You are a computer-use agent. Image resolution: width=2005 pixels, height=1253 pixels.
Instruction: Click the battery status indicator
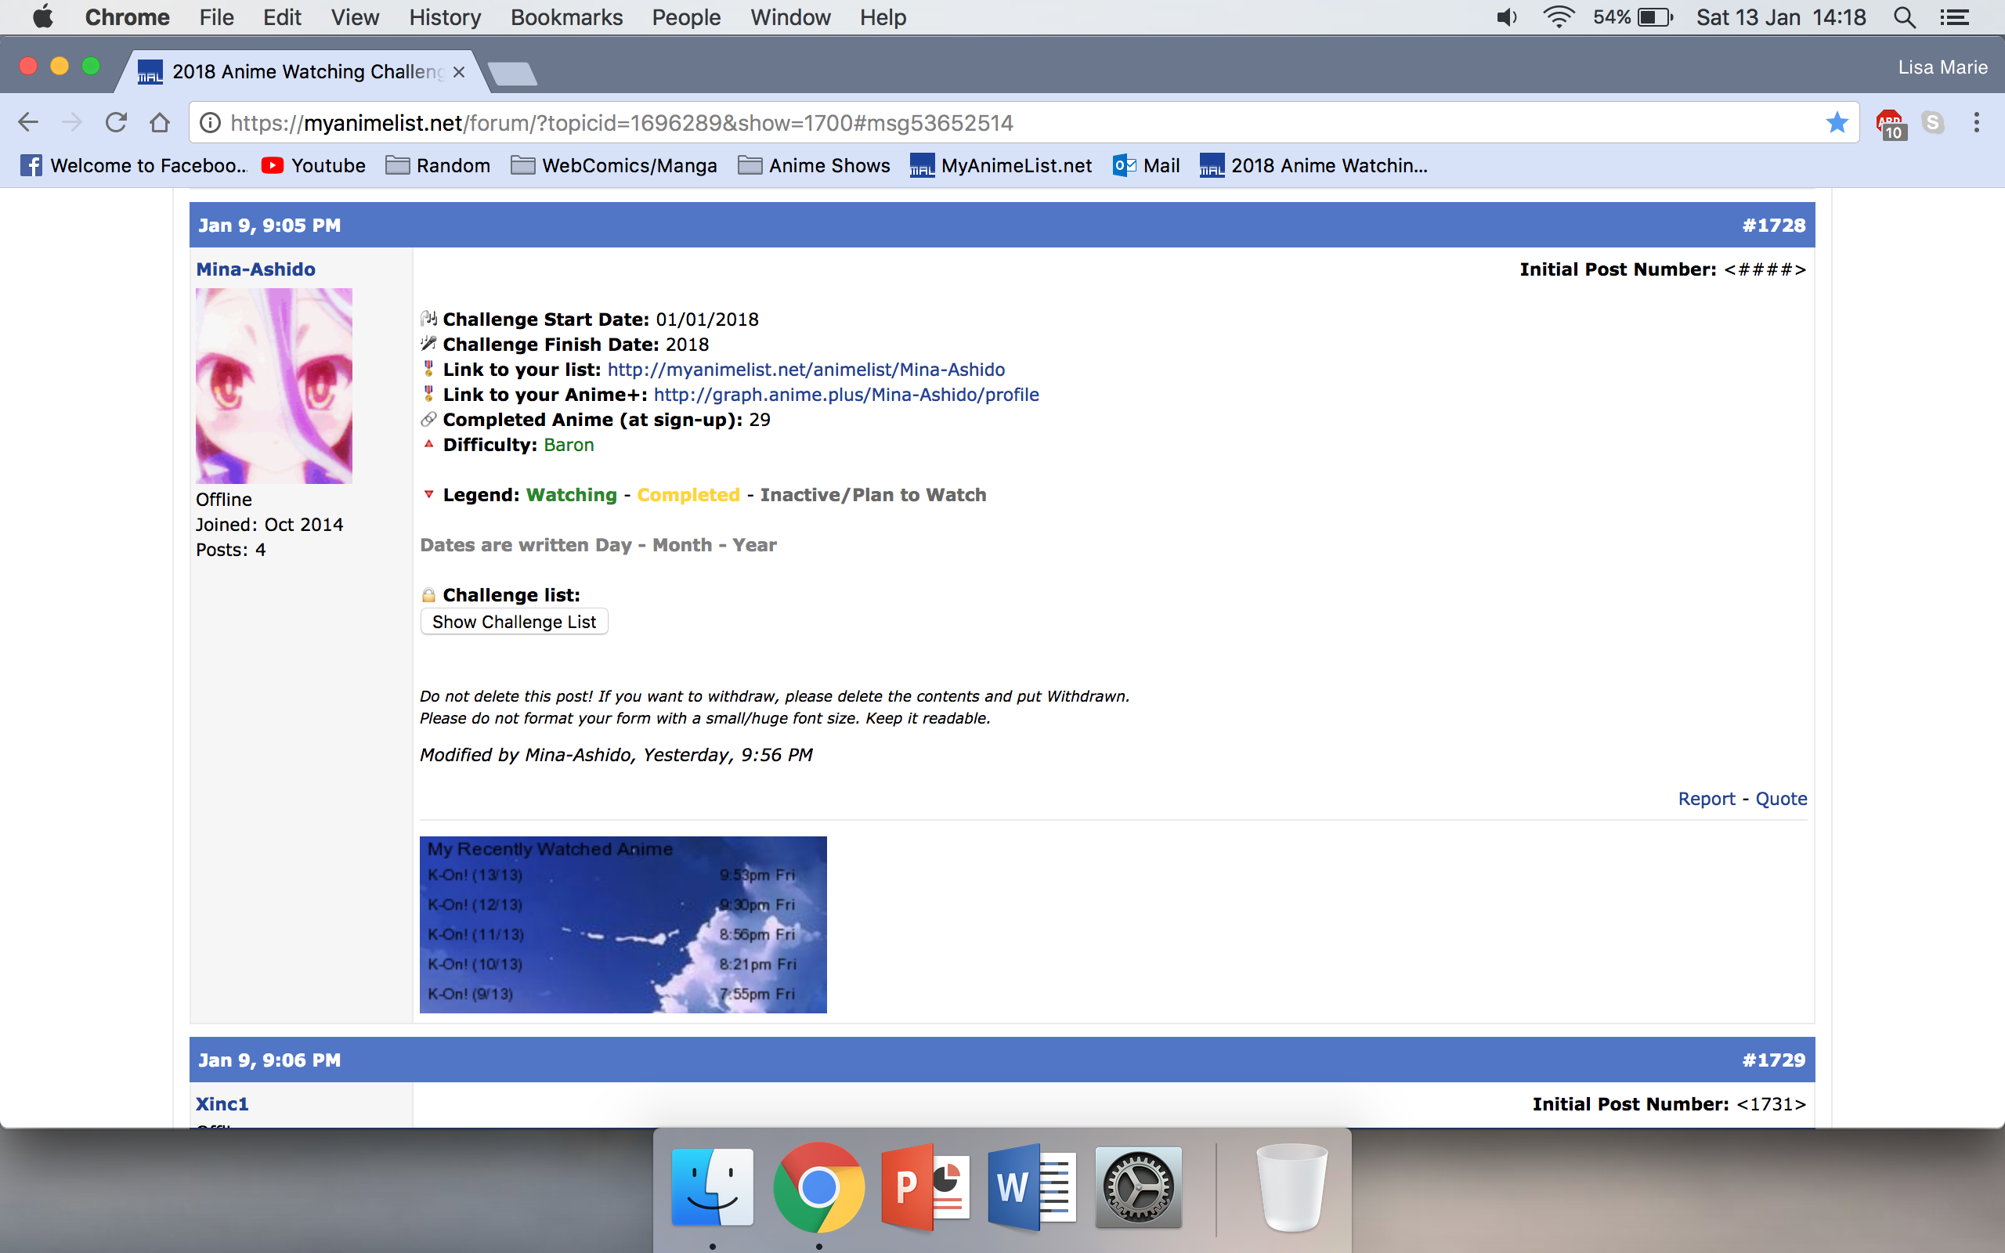1633,17
